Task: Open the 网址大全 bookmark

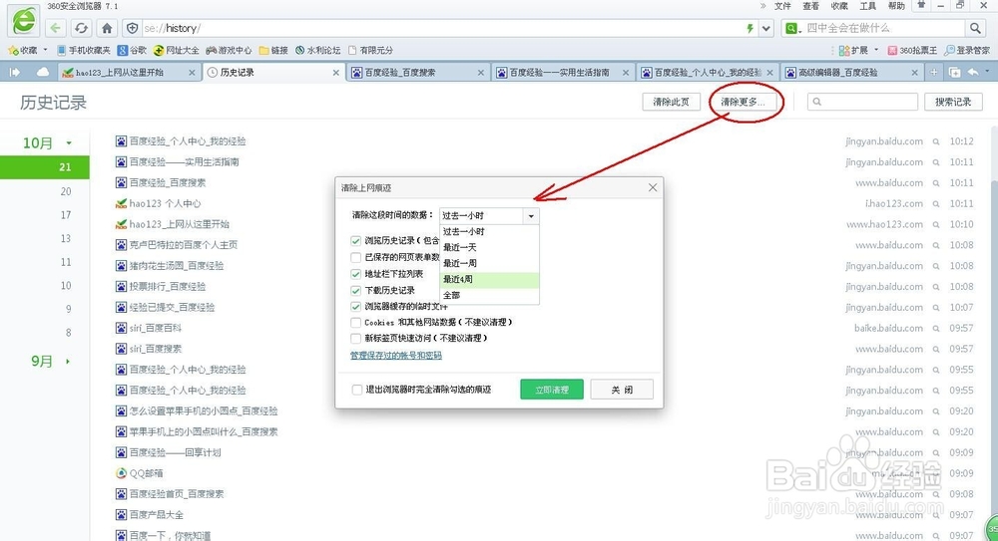Action: point(177,50)
